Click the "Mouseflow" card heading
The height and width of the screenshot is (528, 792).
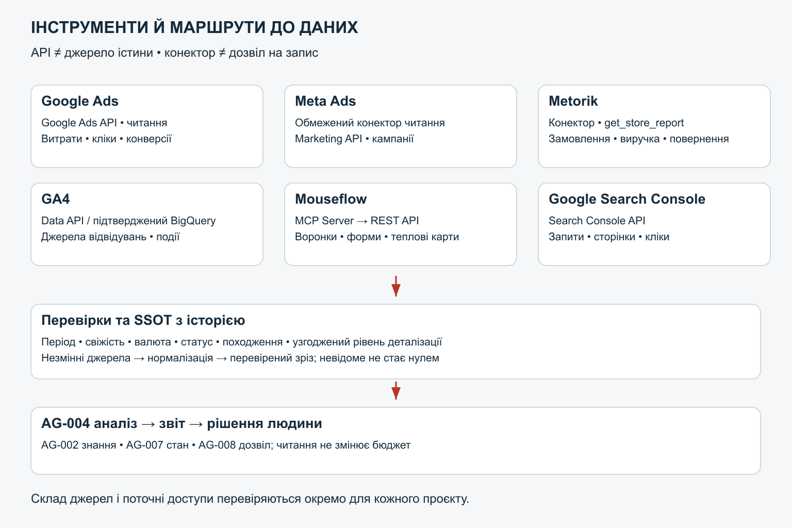pyautogui.click(x=331, y=199)
